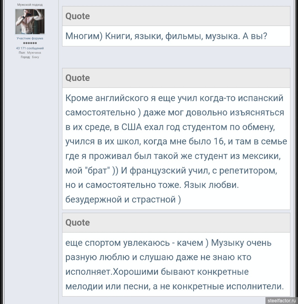Click the third Quote header above "еще спортом"
Image resolution: width=298 pixels, height=304 pixels.
click(x=78, y=223)
